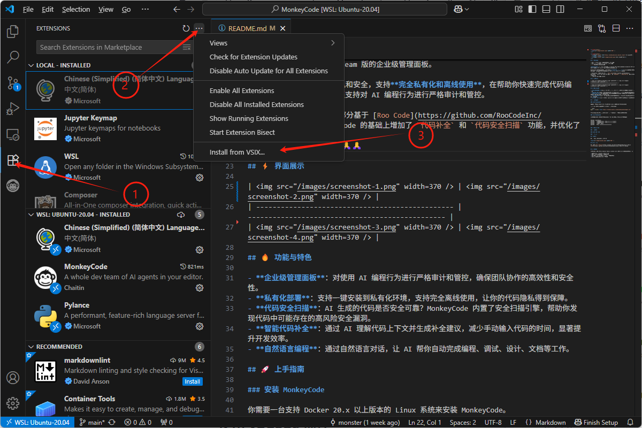
Task: Open the Search view in activity bar
Action: [12, 57]
